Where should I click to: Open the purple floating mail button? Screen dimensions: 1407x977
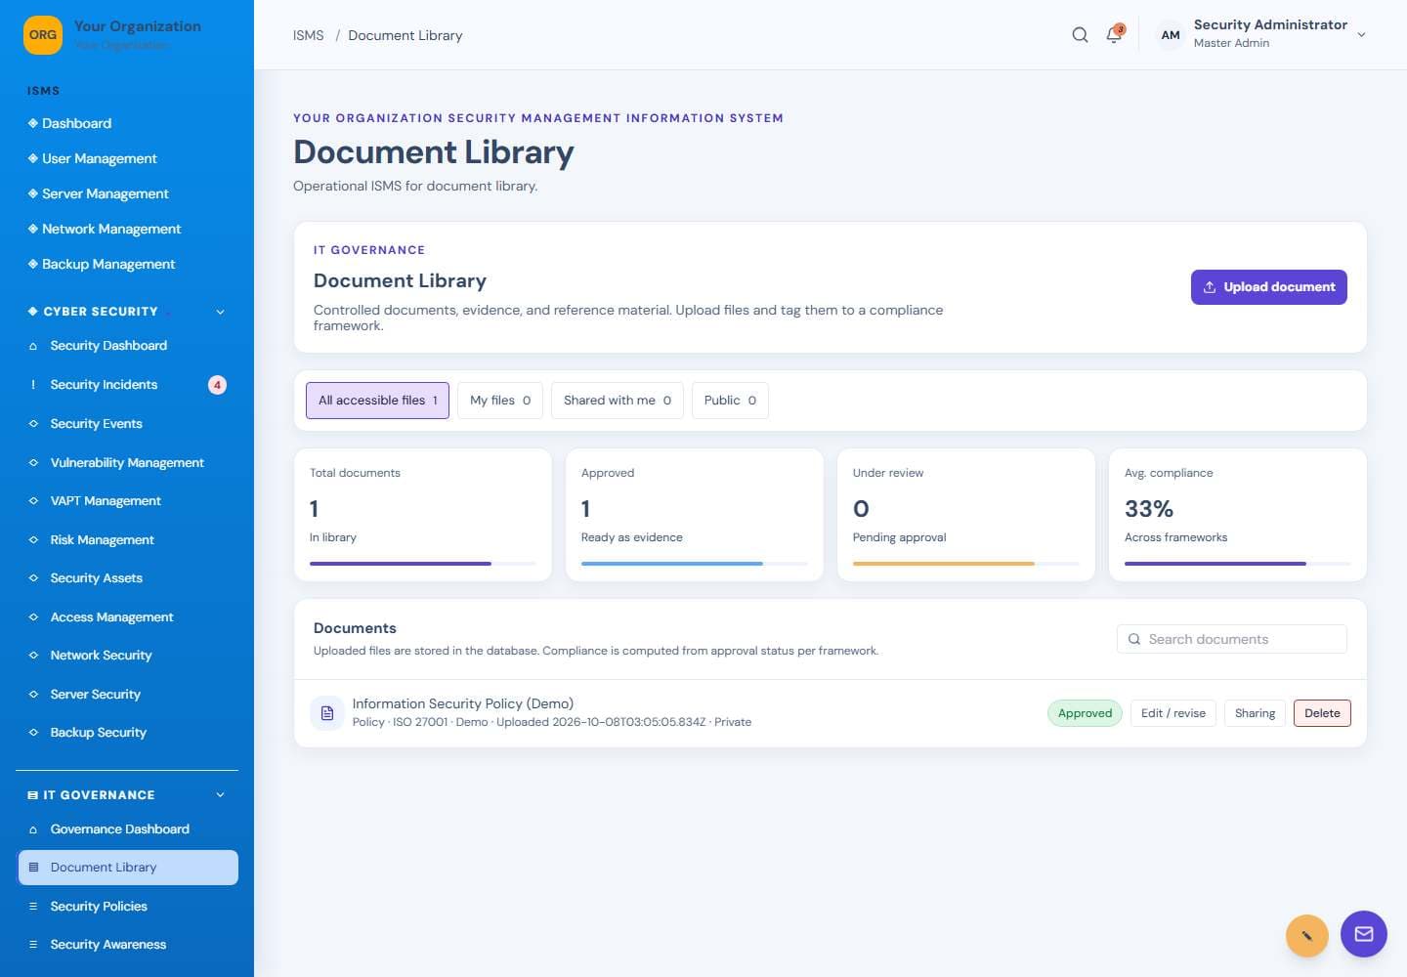pyautogui.click(x=1364, y=934)
